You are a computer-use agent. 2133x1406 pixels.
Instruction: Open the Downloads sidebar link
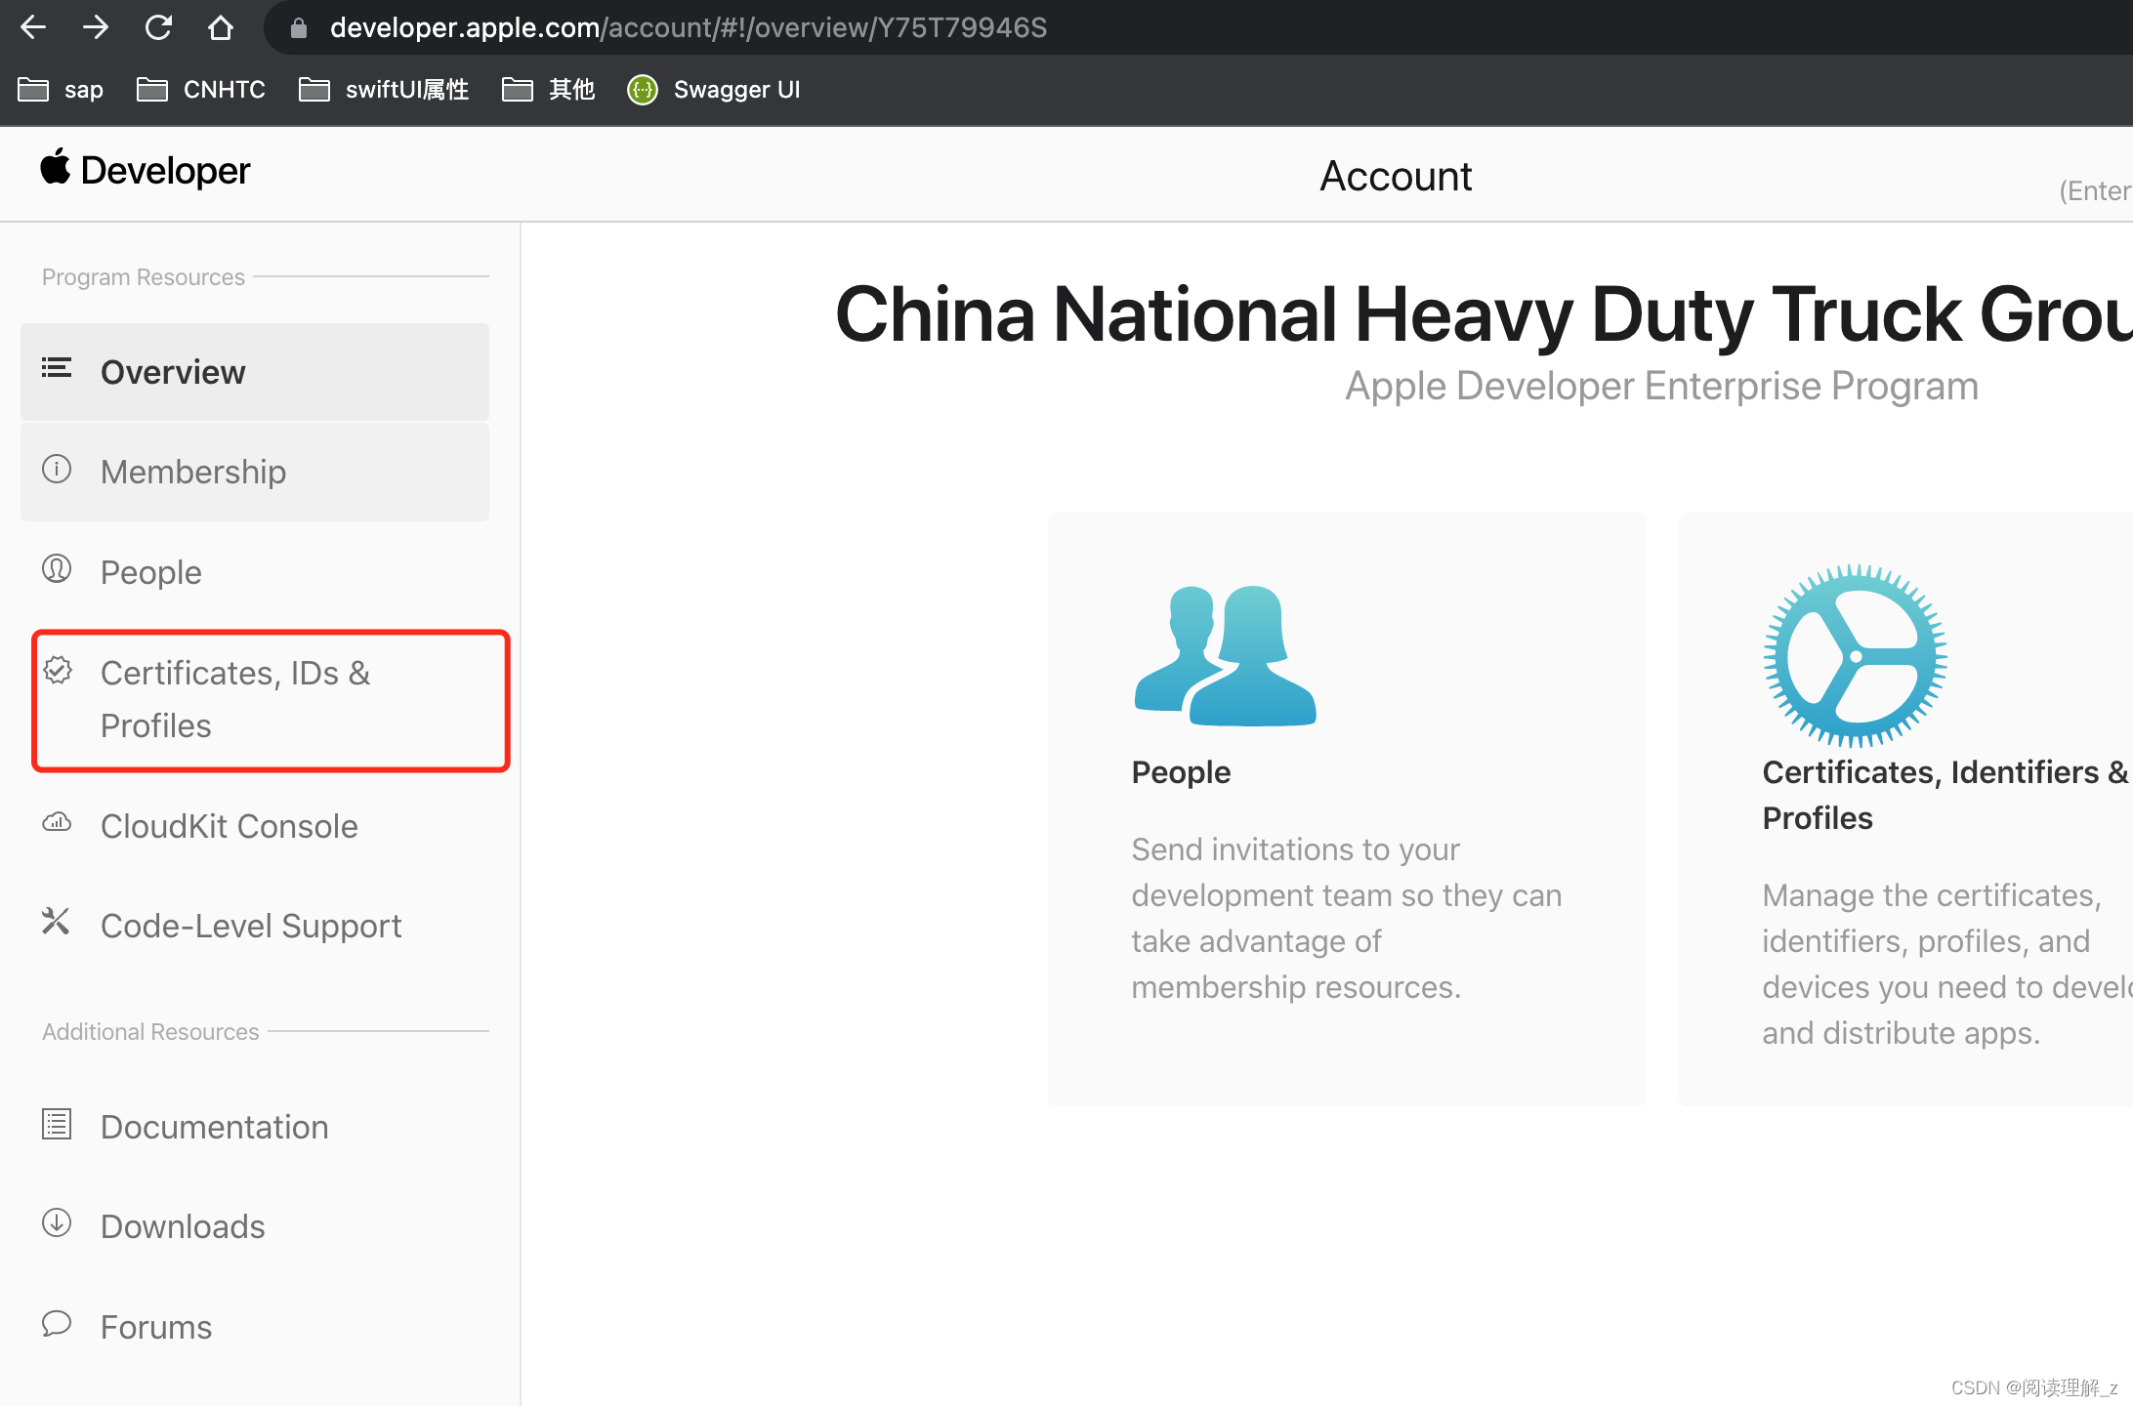coord(182,1226)
